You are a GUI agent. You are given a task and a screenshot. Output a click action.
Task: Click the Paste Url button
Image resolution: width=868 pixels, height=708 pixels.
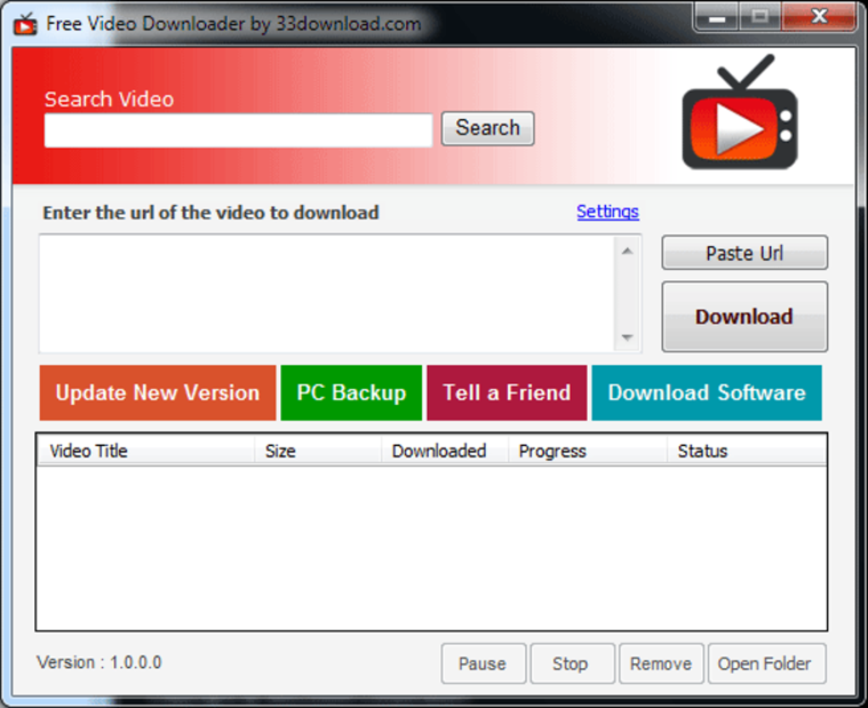[x=745, y=253]
